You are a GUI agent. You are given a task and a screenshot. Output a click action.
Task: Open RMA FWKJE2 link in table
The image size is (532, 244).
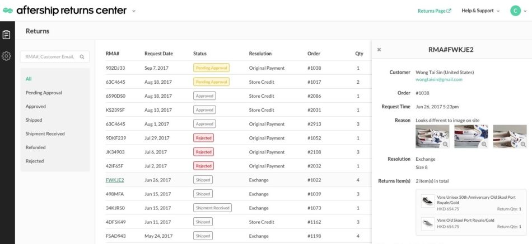coord(115,180)
